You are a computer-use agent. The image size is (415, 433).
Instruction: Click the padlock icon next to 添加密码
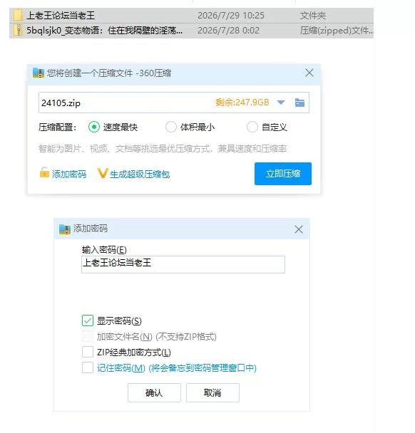tap(44, 172)
